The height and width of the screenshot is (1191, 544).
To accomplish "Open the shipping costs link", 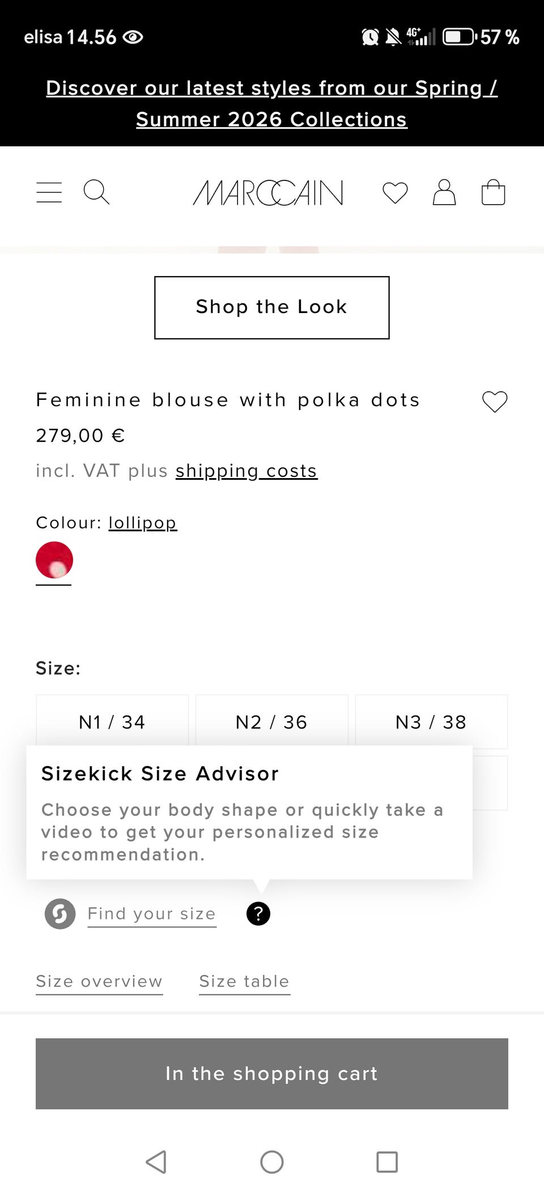I will click(x=246, y=471).
